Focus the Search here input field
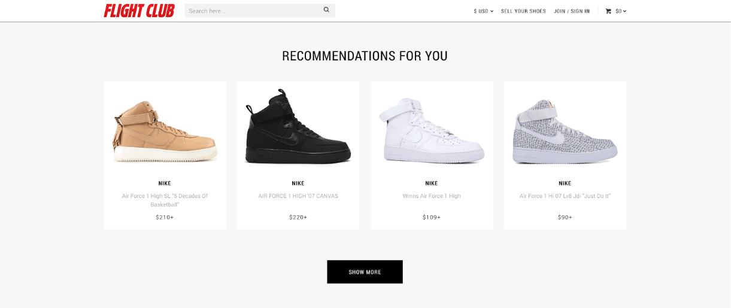 click(x=253, y=10)
